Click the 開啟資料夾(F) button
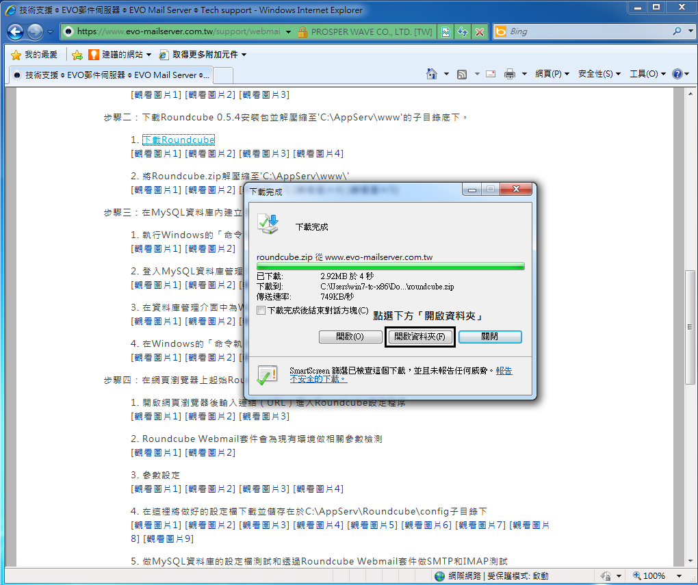The width and height of the screenshot is (698, 585). [419, 337]
